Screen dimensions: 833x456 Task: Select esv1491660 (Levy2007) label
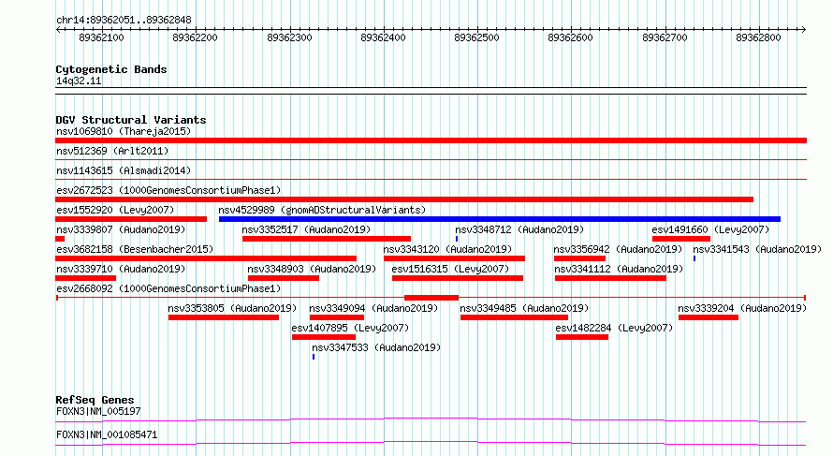(710, 229)
